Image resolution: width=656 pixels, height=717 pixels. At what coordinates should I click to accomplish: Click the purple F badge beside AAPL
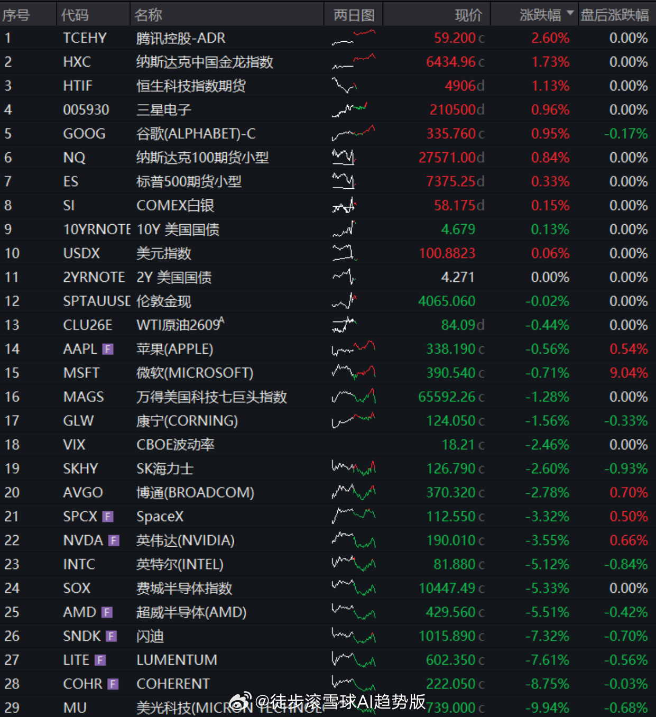coord(108,349)
